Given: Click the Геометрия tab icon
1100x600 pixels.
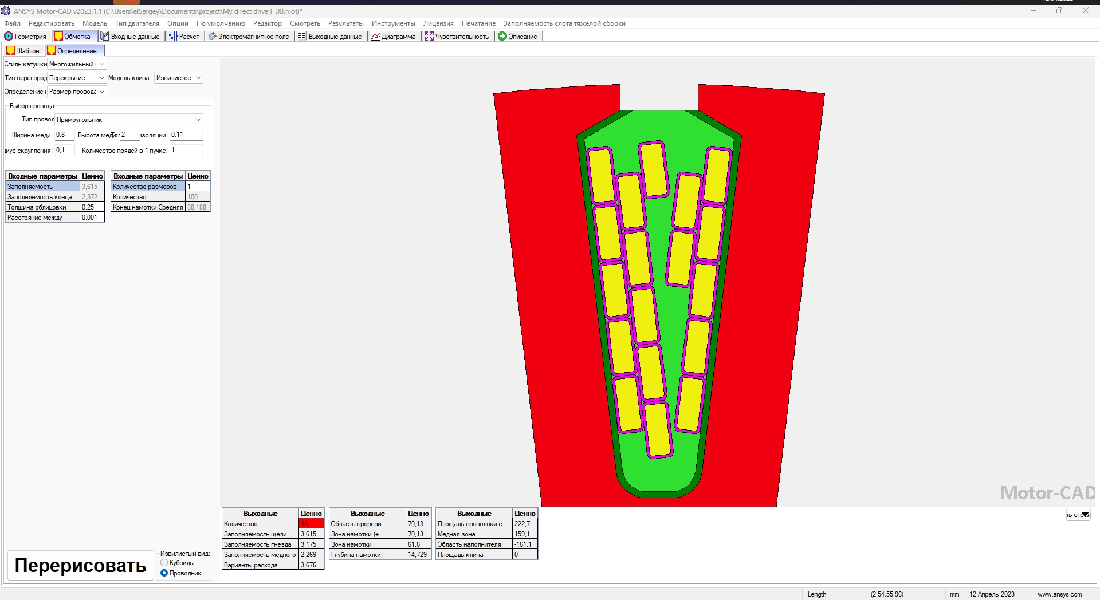Looking at the screenshot, I should point(9,37).
